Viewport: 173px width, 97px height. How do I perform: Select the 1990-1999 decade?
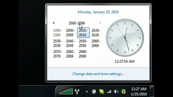tap(58, 33)
